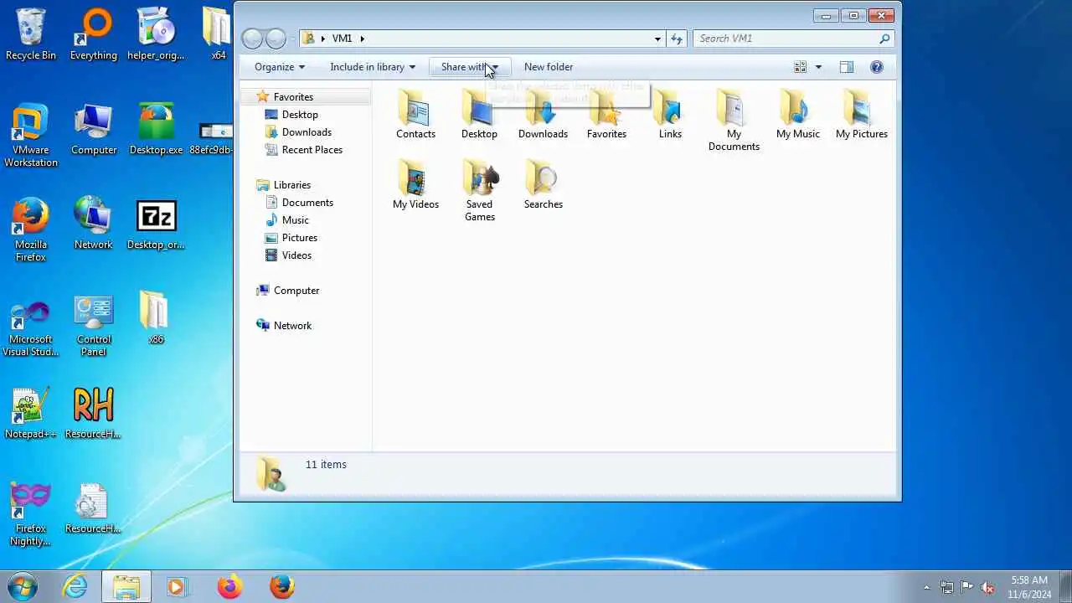Screen dimensions: 1072x603
Task: Click the New folder button
Action: click(x=549, y=67)
